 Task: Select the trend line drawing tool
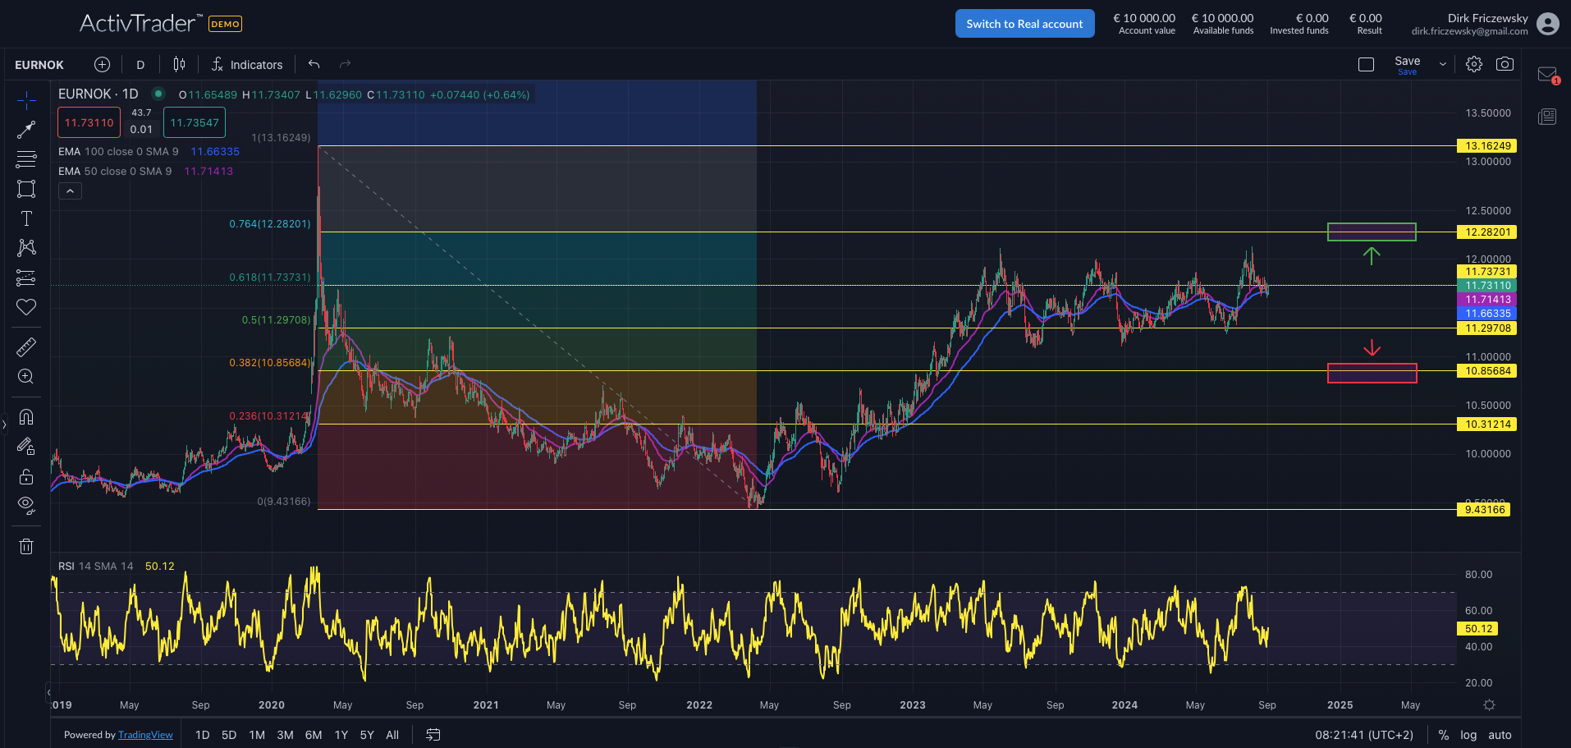click(x=26, y=130)
